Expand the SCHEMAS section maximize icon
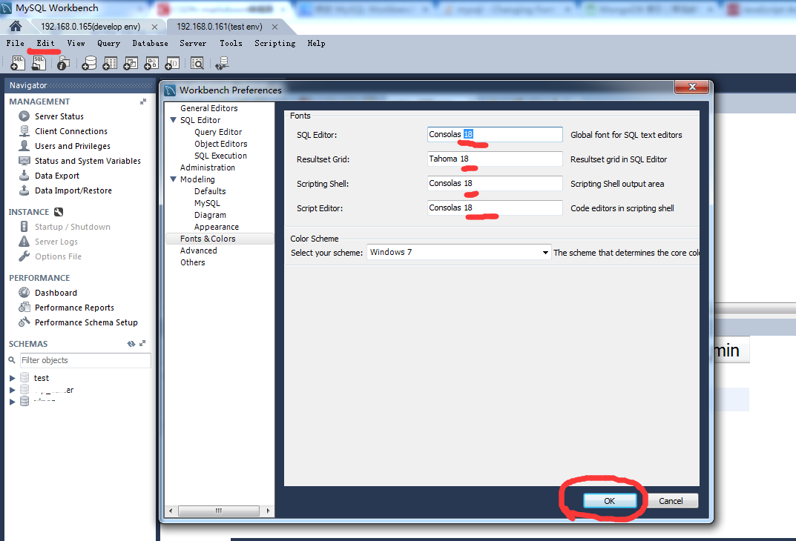The height and width of the screenshot is (541, 796). pos(142,343)
